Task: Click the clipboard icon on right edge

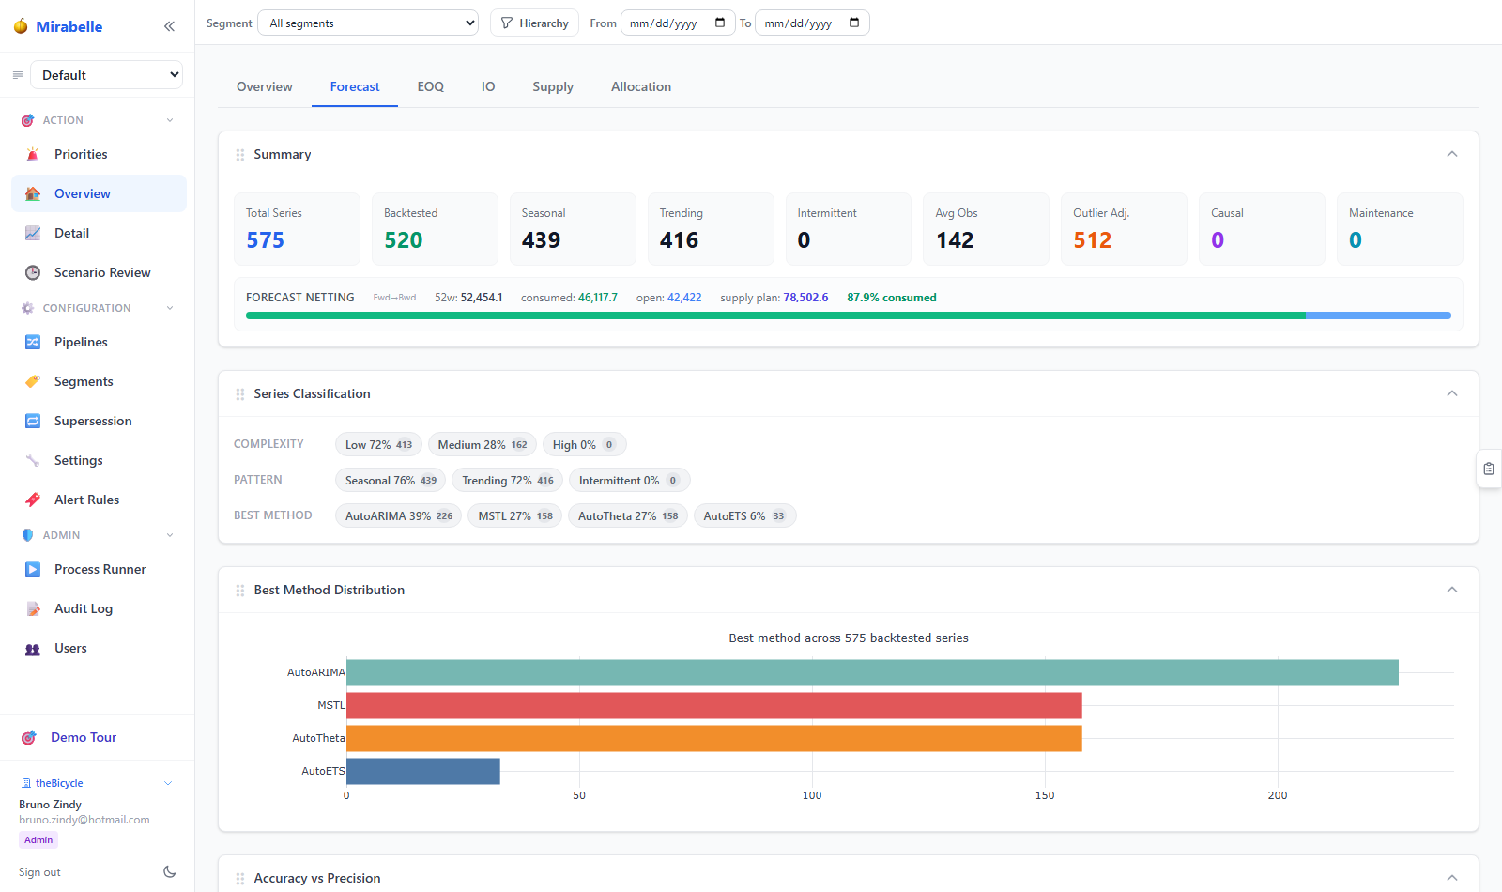Action: click(1489, 469)
